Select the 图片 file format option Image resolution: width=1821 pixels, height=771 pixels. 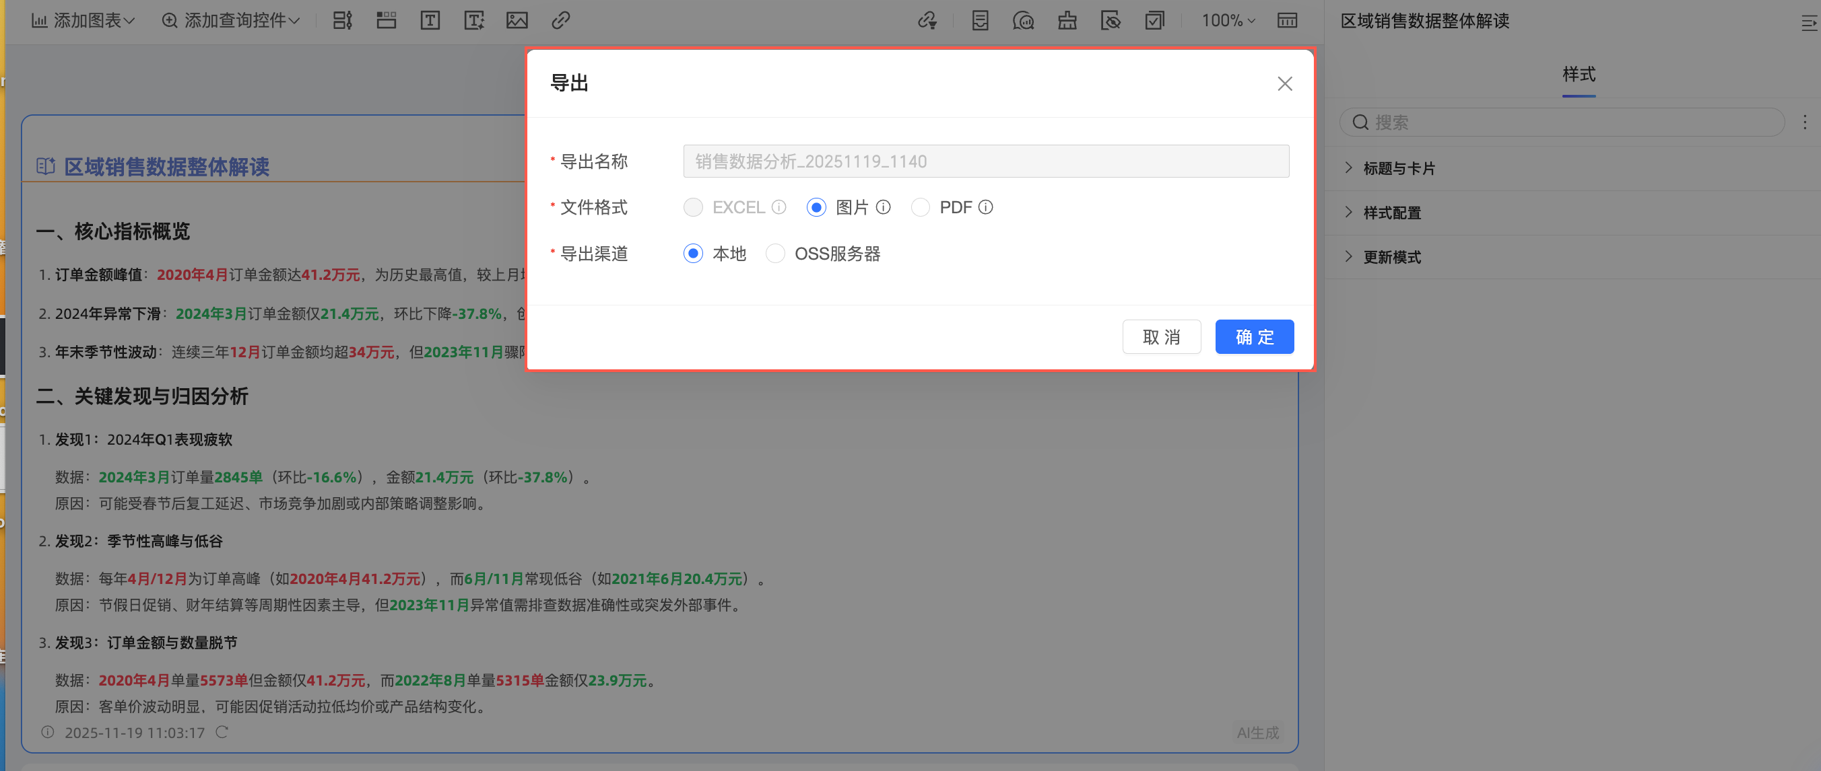[x=816, y=207]
